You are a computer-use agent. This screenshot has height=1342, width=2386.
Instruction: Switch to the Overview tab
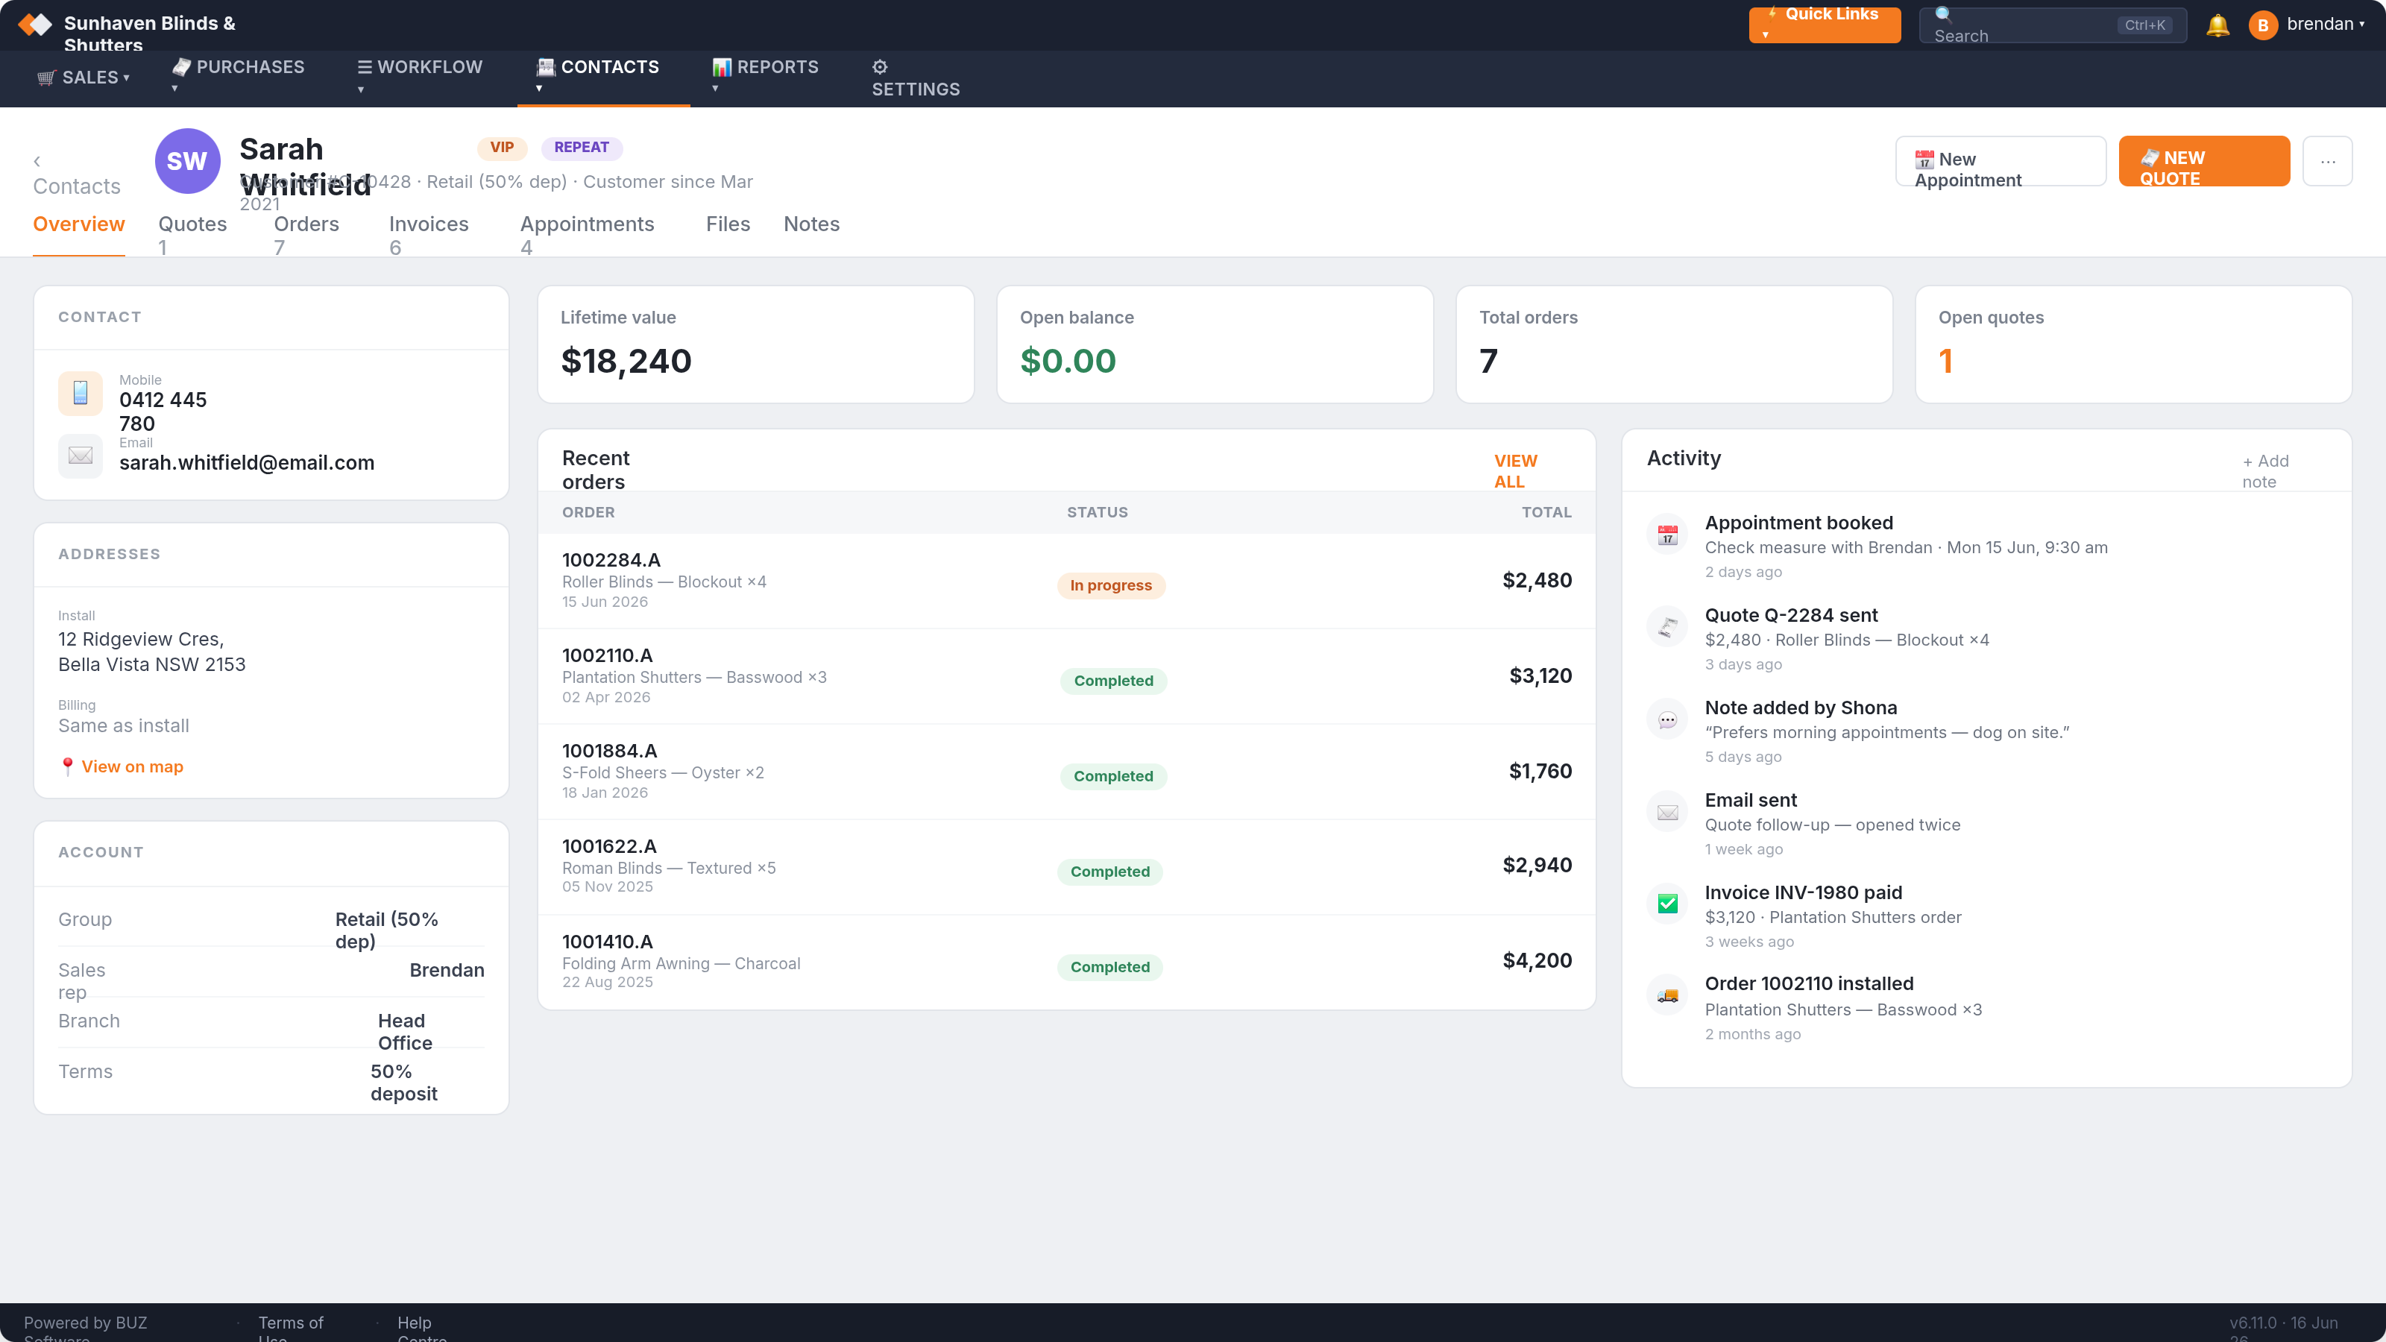click(79, 224)
